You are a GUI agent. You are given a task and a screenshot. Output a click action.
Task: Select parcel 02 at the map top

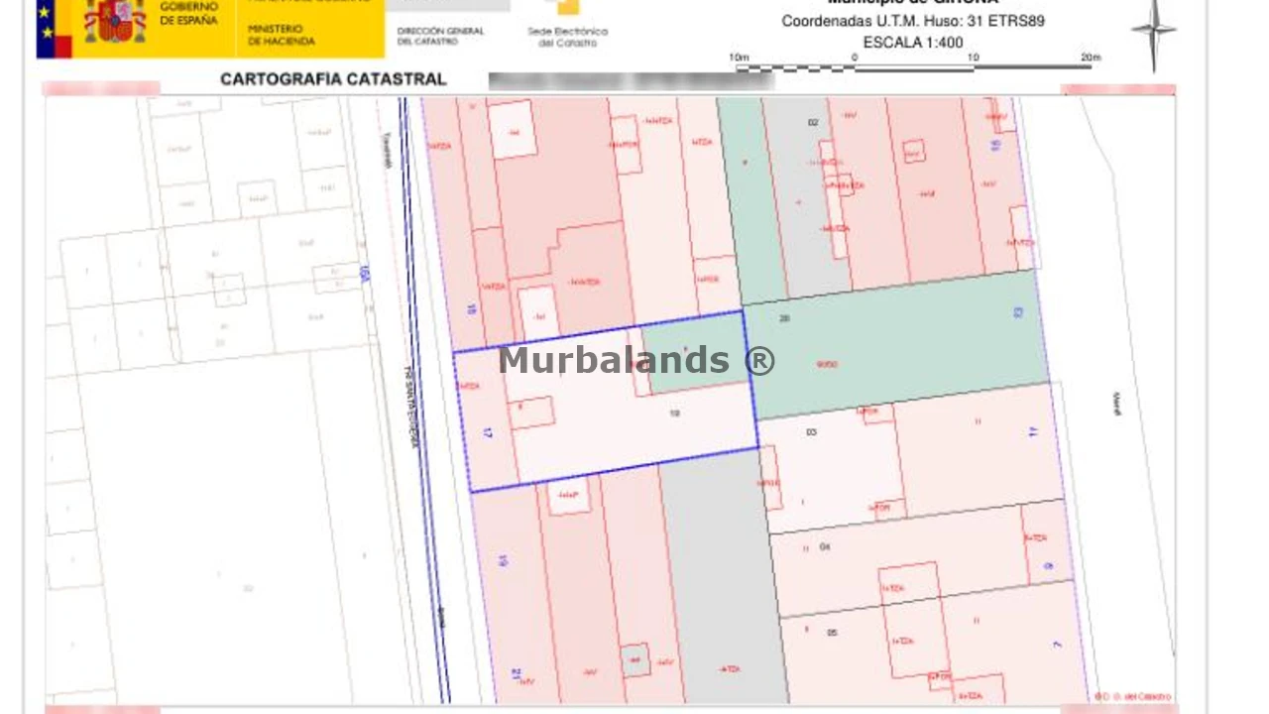pyautogui.click(x=803, y=198)
